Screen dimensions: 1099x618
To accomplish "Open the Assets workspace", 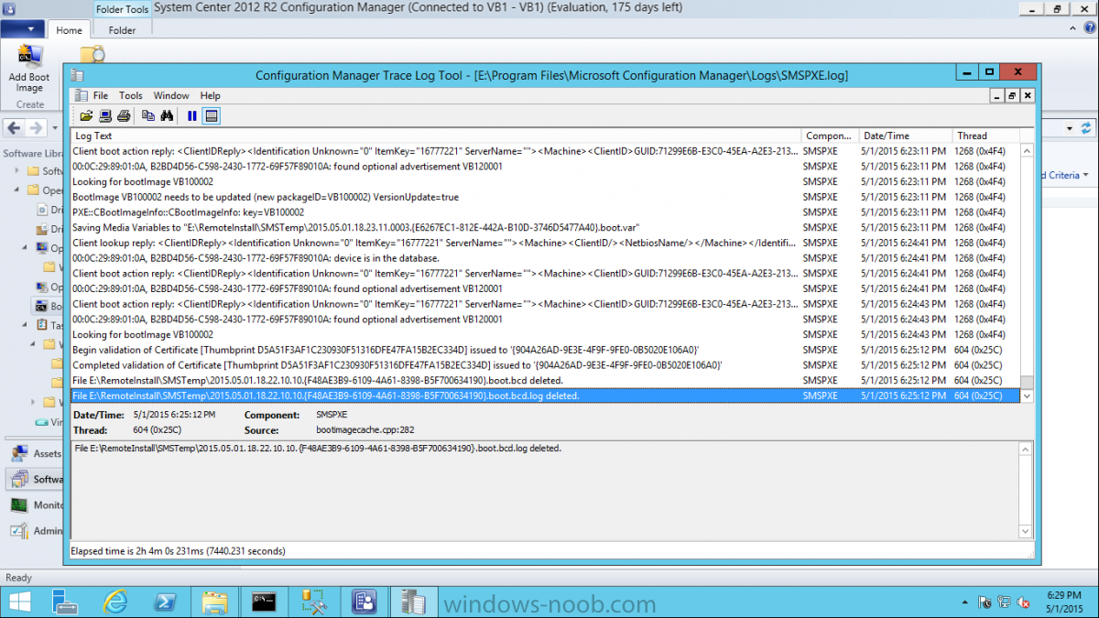I will point(35,453).
